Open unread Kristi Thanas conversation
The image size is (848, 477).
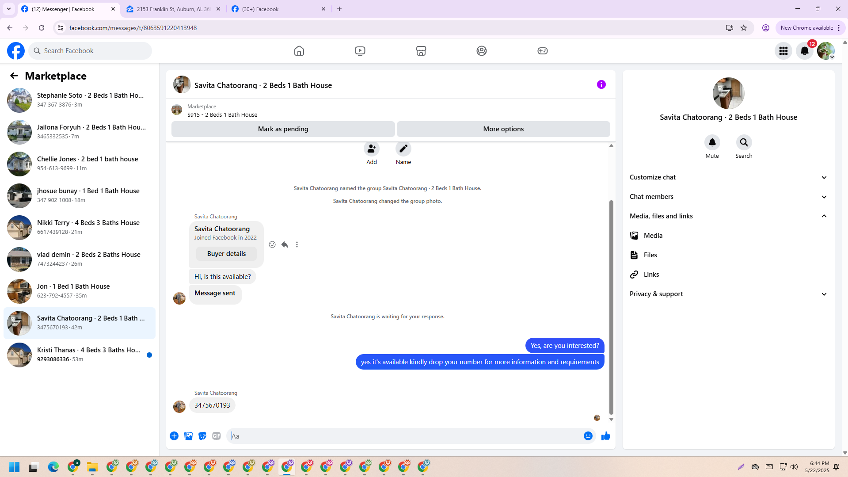pos(80,355)
